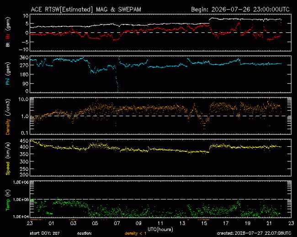297x237 pixels.
Task: Click the '01' hour tick label
Action: point(52,223)
